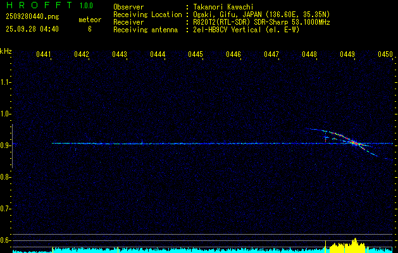Click time axis label 0443
Screen dimensions: 398x253
(x=120, y=54)
